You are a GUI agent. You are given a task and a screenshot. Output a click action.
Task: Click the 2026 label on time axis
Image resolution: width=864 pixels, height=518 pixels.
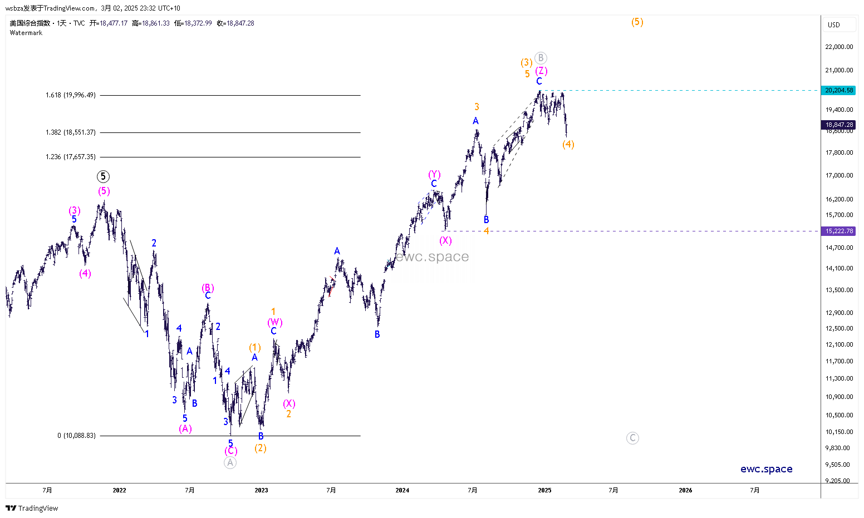tap(686, 490)
